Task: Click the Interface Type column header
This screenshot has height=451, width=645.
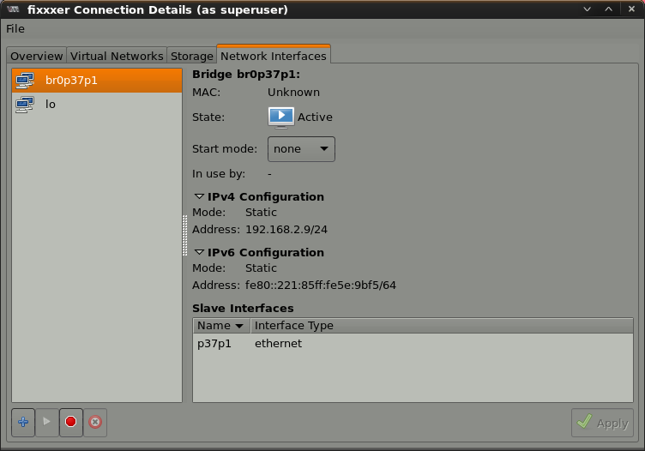Action: click(294, 326)
